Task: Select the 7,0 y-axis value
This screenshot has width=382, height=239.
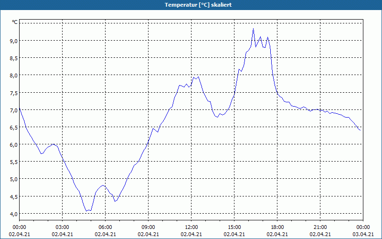Action: tap(14, 110)
